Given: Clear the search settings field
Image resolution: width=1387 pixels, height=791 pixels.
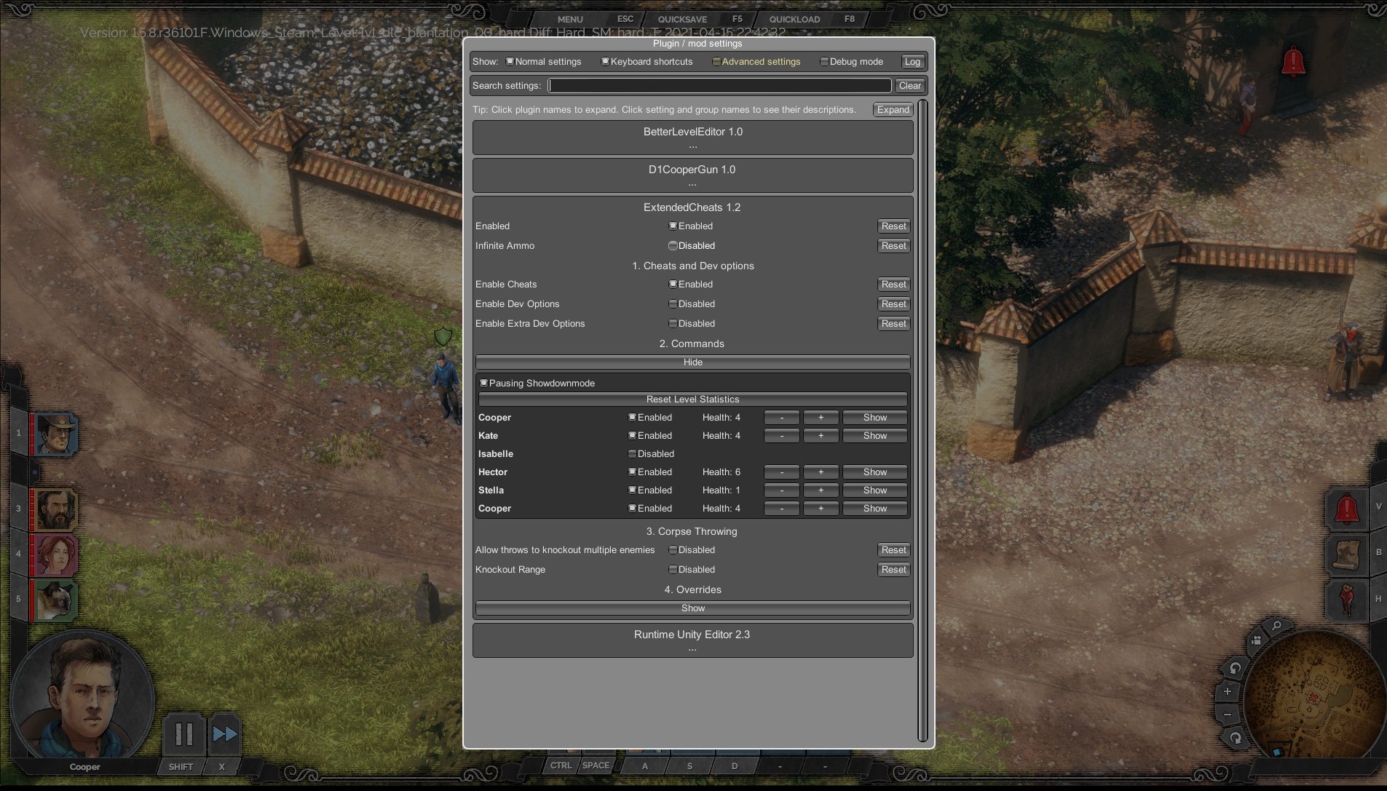Looking at the screenshot, I should coord(910,86).
